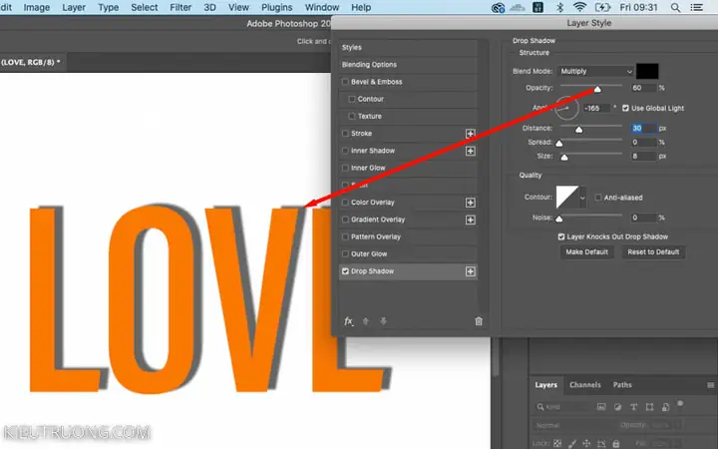
Task: Switch to the Channels tab
Action: click(584, 385)
